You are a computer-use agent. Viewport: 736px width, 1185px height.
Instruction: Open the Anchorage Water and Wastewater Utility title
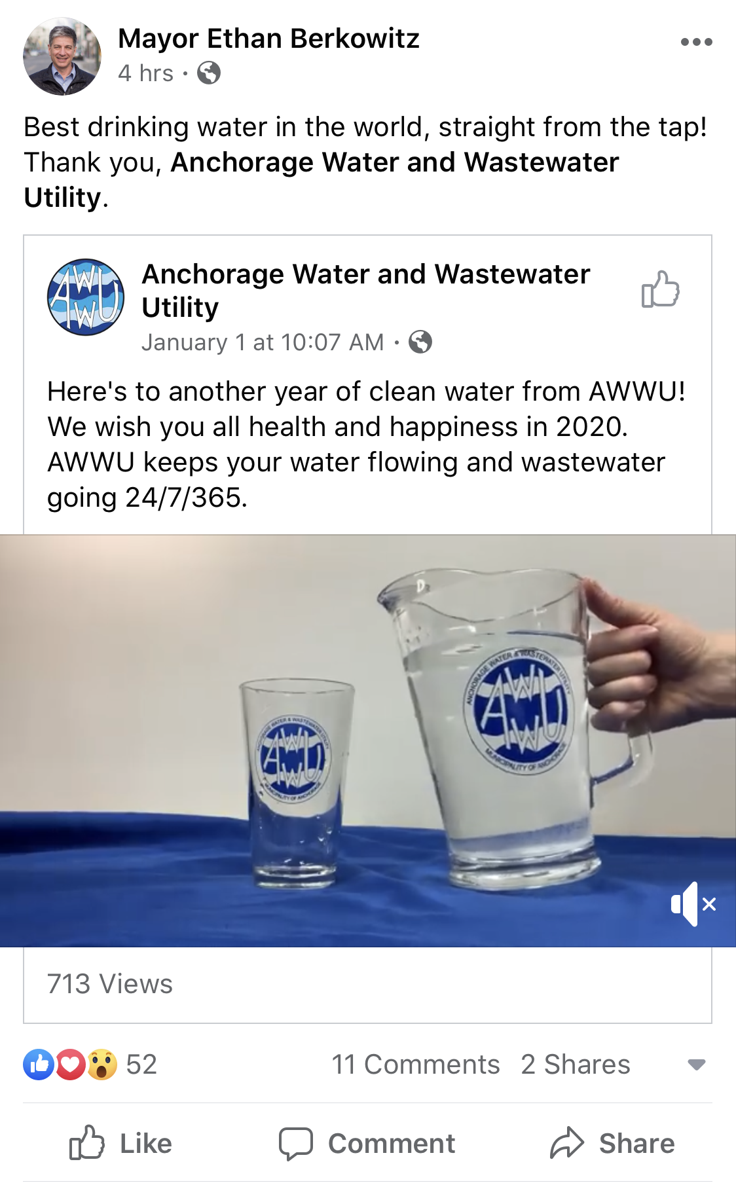[366, 290]
